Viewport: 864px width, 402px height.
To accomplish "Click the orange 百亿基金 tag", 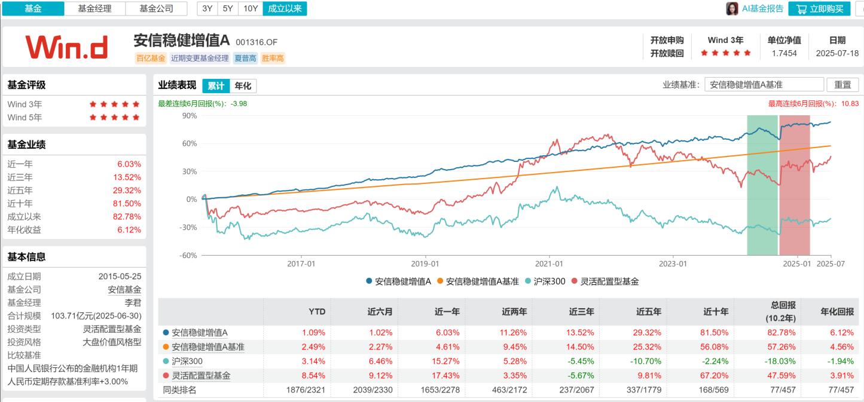I will pos(151,59).
